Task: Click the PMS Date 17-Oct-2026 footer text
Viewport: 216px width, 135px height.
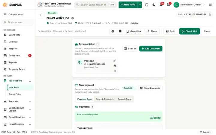Action: [14, 132]
